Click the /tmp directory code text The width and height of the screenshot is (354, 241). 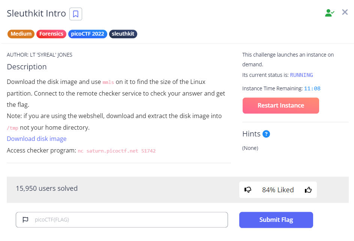click(x=12, y=128)
